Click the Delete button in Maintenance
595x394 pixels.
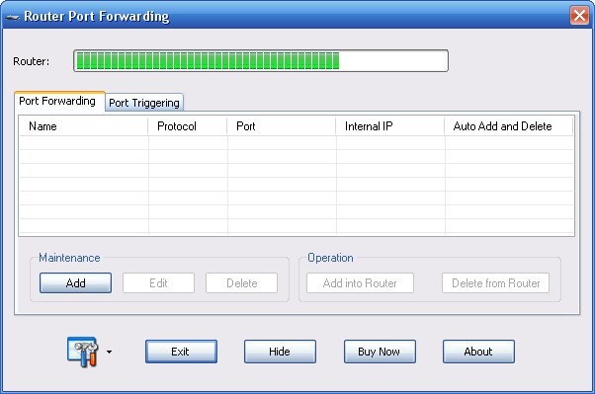pyautogui.click(x=242, y=283)
